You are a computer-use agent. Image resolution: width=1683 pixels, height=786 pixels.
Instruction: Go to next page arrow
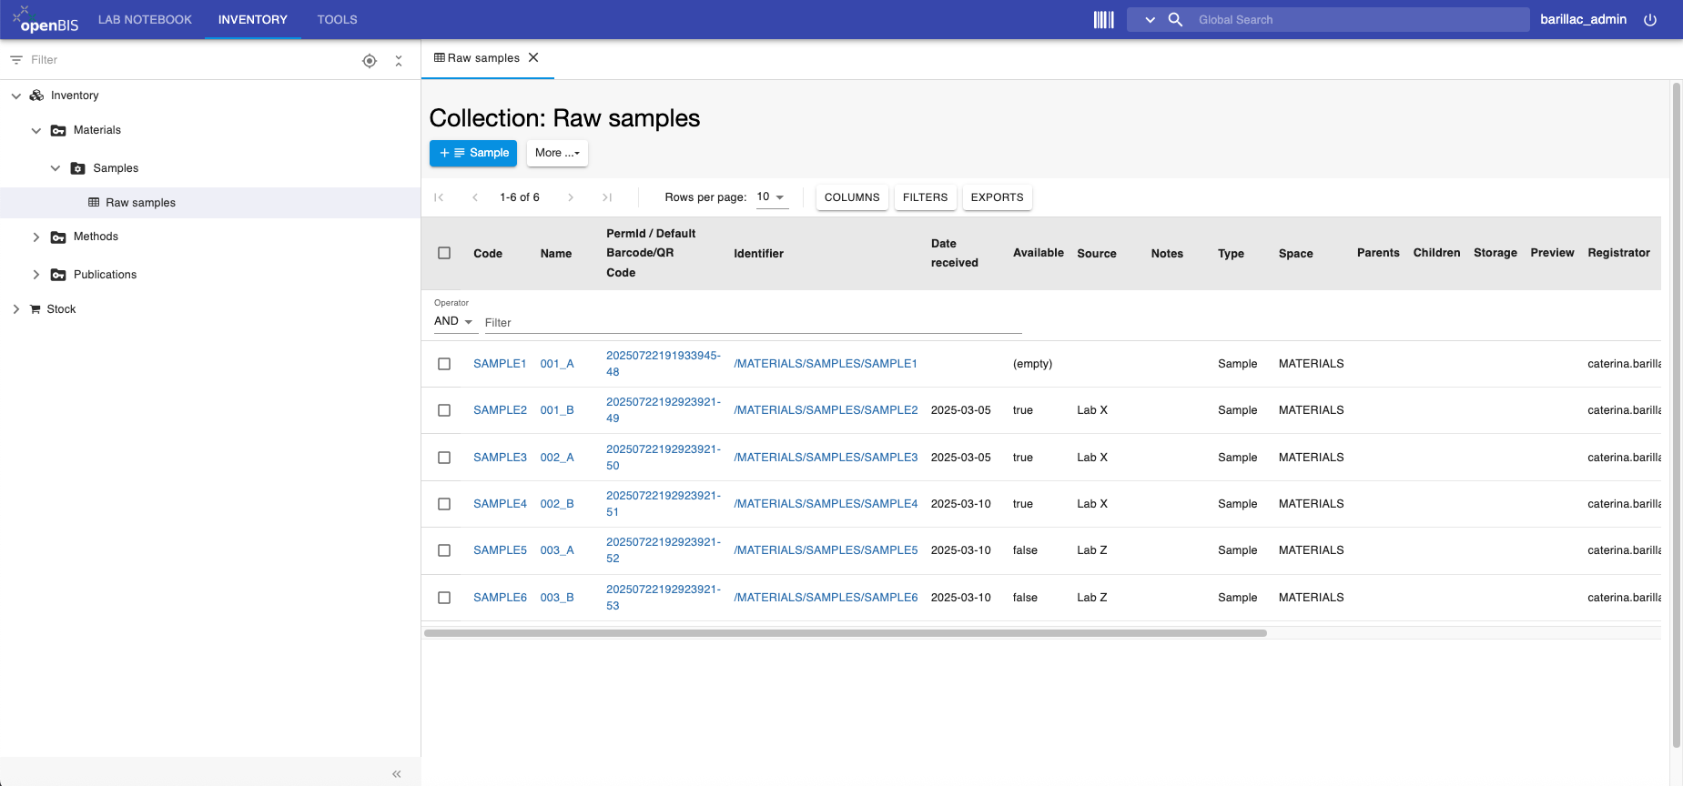571,197
